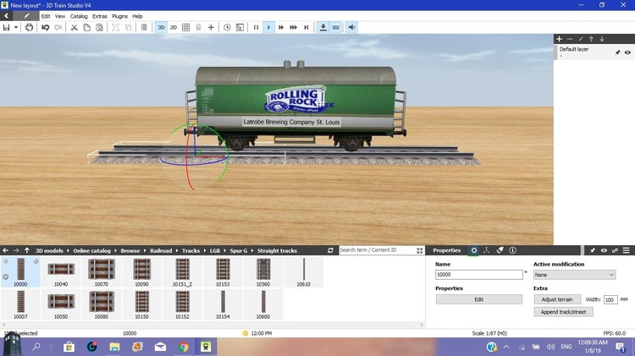Toggle Default layer visibility eye
This screenshot has height=356, width=635.
pos(627,52)
